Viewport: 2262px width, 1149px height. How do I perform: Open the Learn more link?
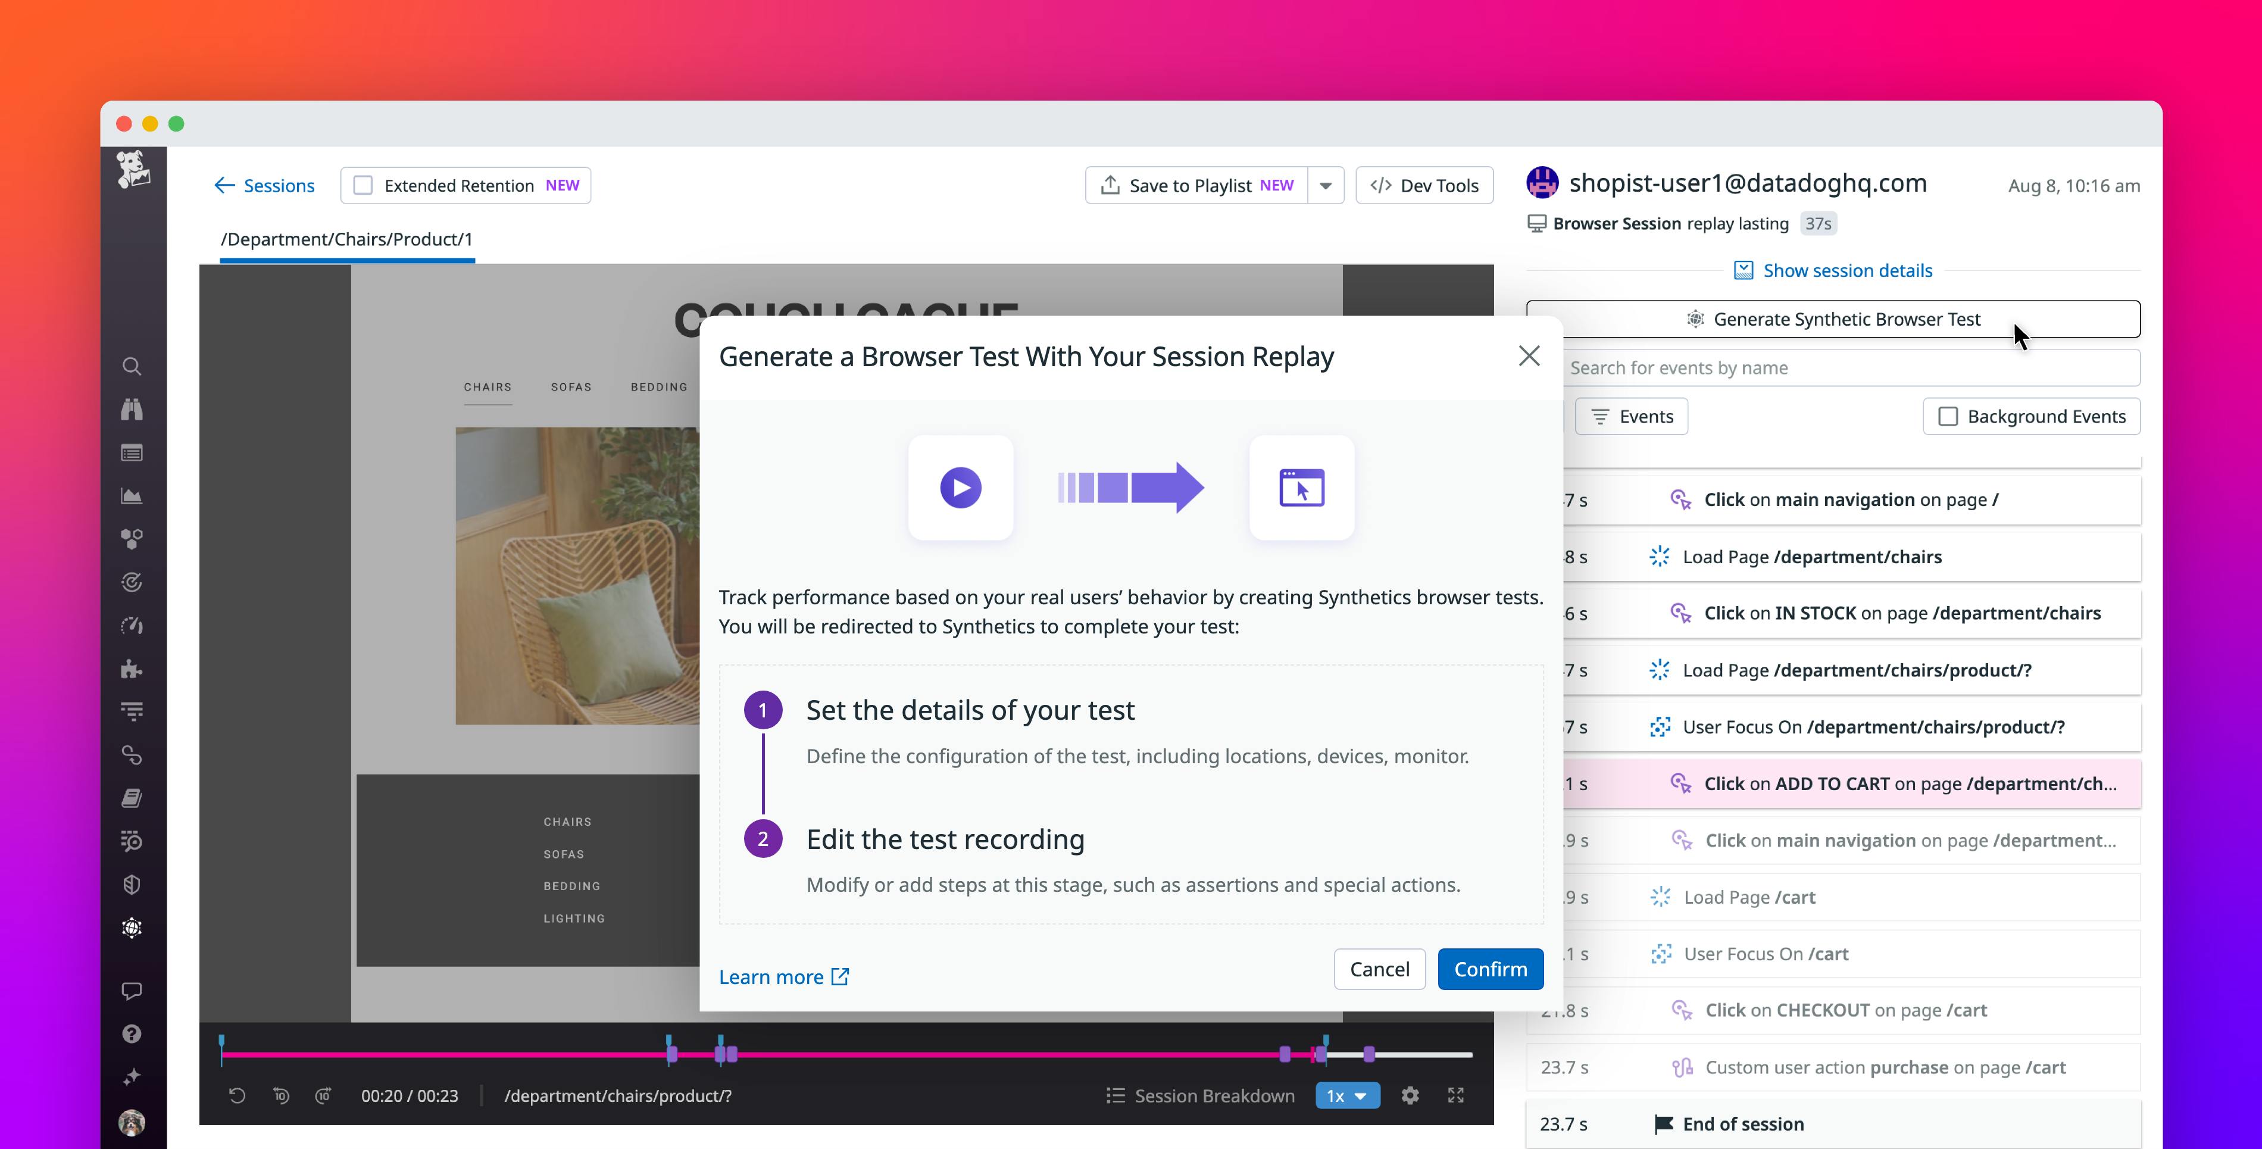[784, 977]
